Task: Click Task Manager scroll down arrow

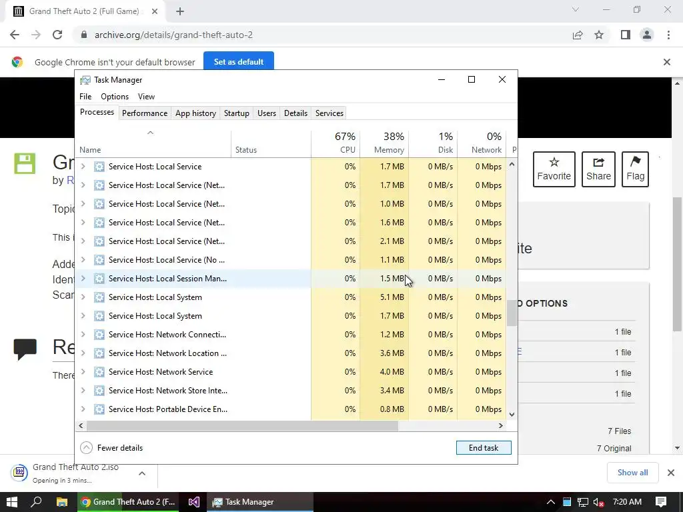Action: [x=512, y=415]
